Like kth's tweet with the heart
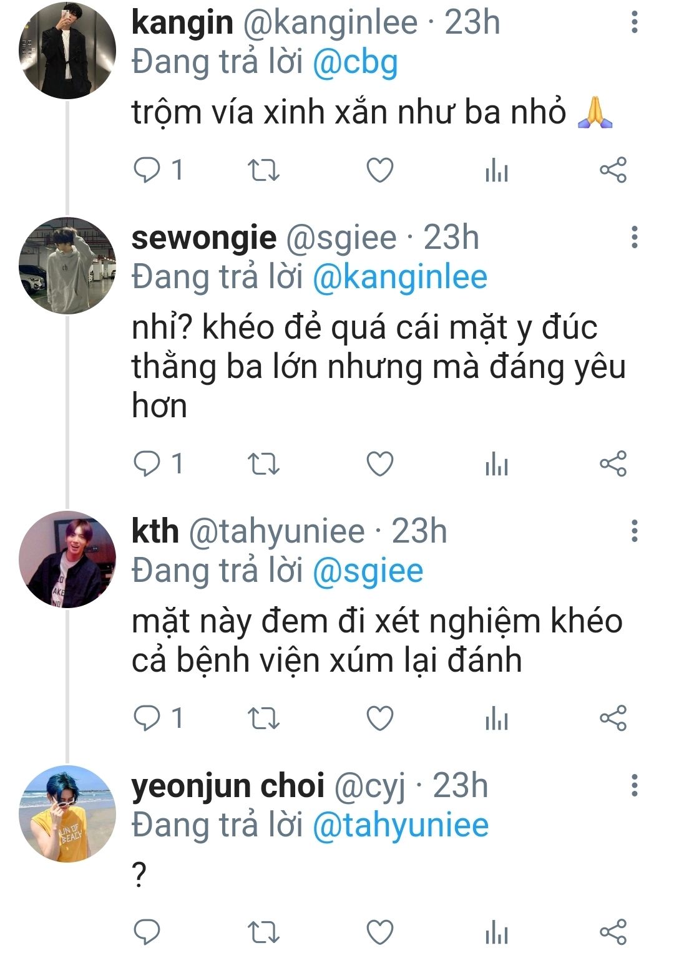Viewport: 674px width, 953px height. point(379,718)
